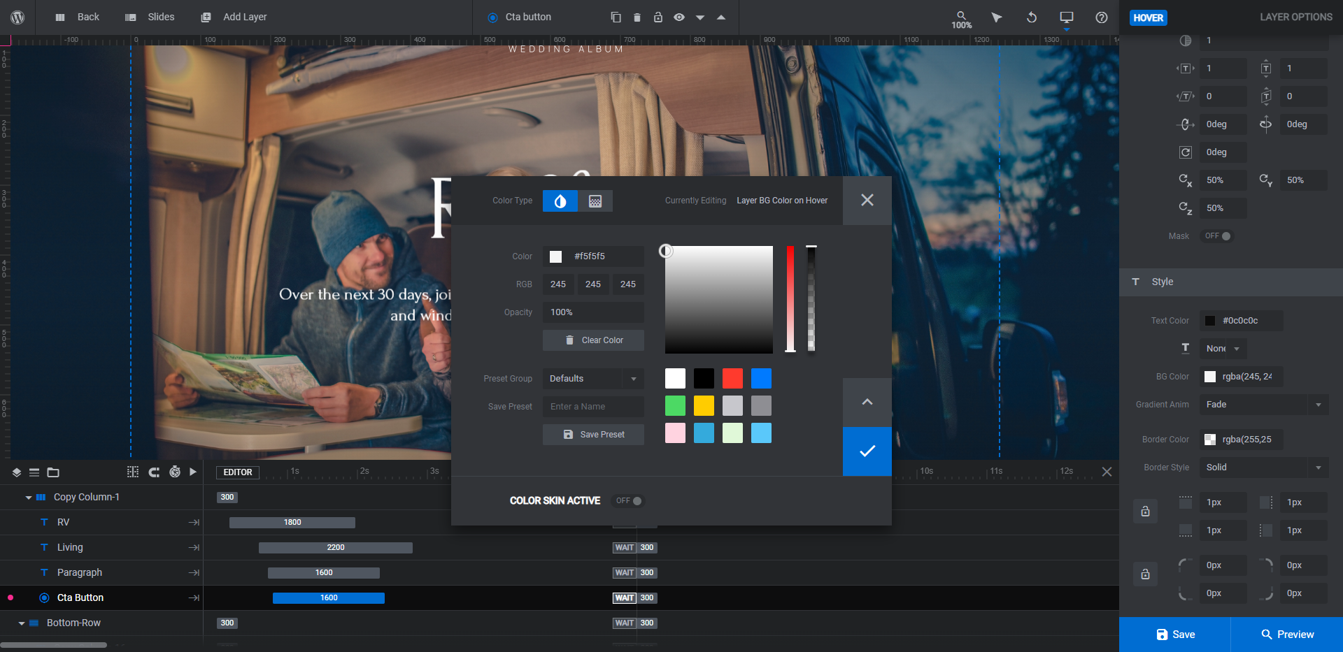Image resolution: width=1343 pixels, height=652 pixels.
Task: Collapse the color picker with up chevron
Action: [867, 402]
